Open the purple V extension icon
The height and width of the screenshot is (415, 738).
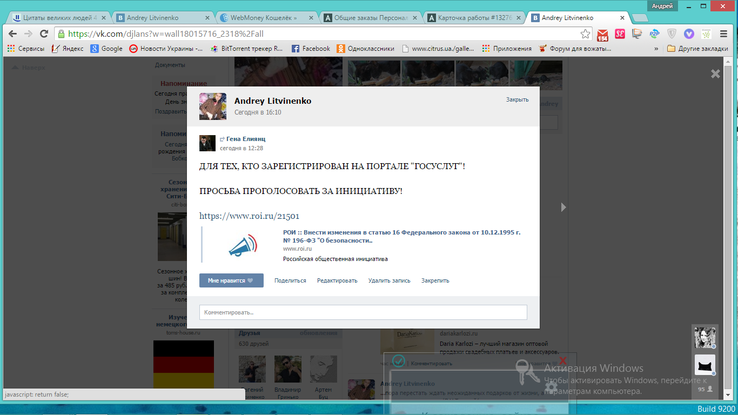(x=689, y=34)
